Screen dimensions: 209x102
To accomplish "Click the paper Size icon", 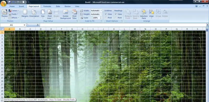I will pos(43,12).
